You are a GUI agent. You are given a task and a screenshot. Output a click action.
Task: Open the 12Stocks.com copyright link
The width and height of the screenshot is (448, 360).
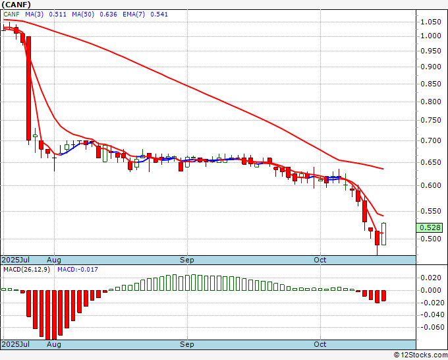[x=420, y=355]
